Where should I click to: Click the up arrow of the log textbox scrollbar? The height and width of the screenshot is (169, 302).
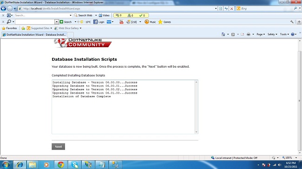point(196,82)
